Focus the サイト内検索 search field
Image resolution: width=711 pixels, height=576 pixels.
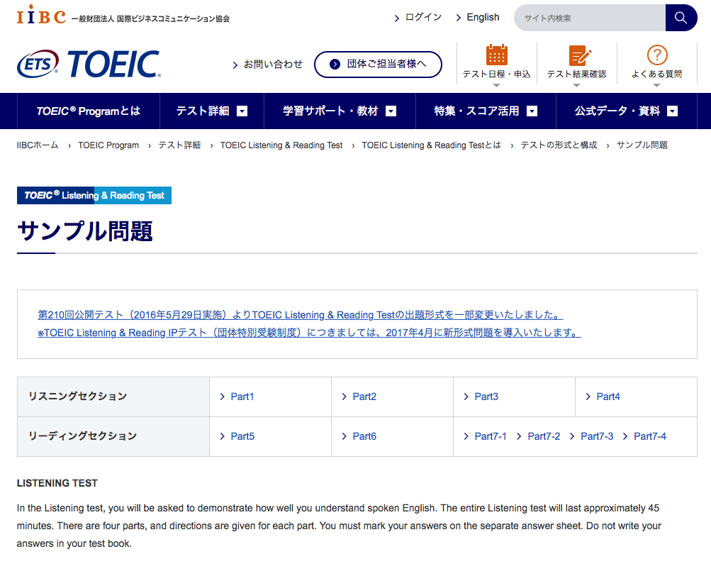click(590, 18)
